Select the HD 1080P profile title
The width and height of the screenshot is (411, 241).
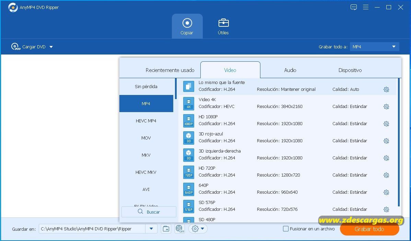tap(208, 117)
